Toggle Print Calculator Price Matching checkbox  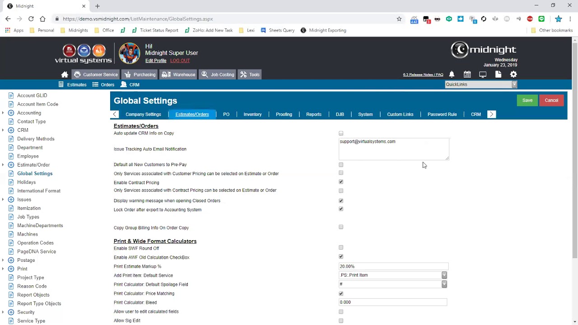(341, 294)
